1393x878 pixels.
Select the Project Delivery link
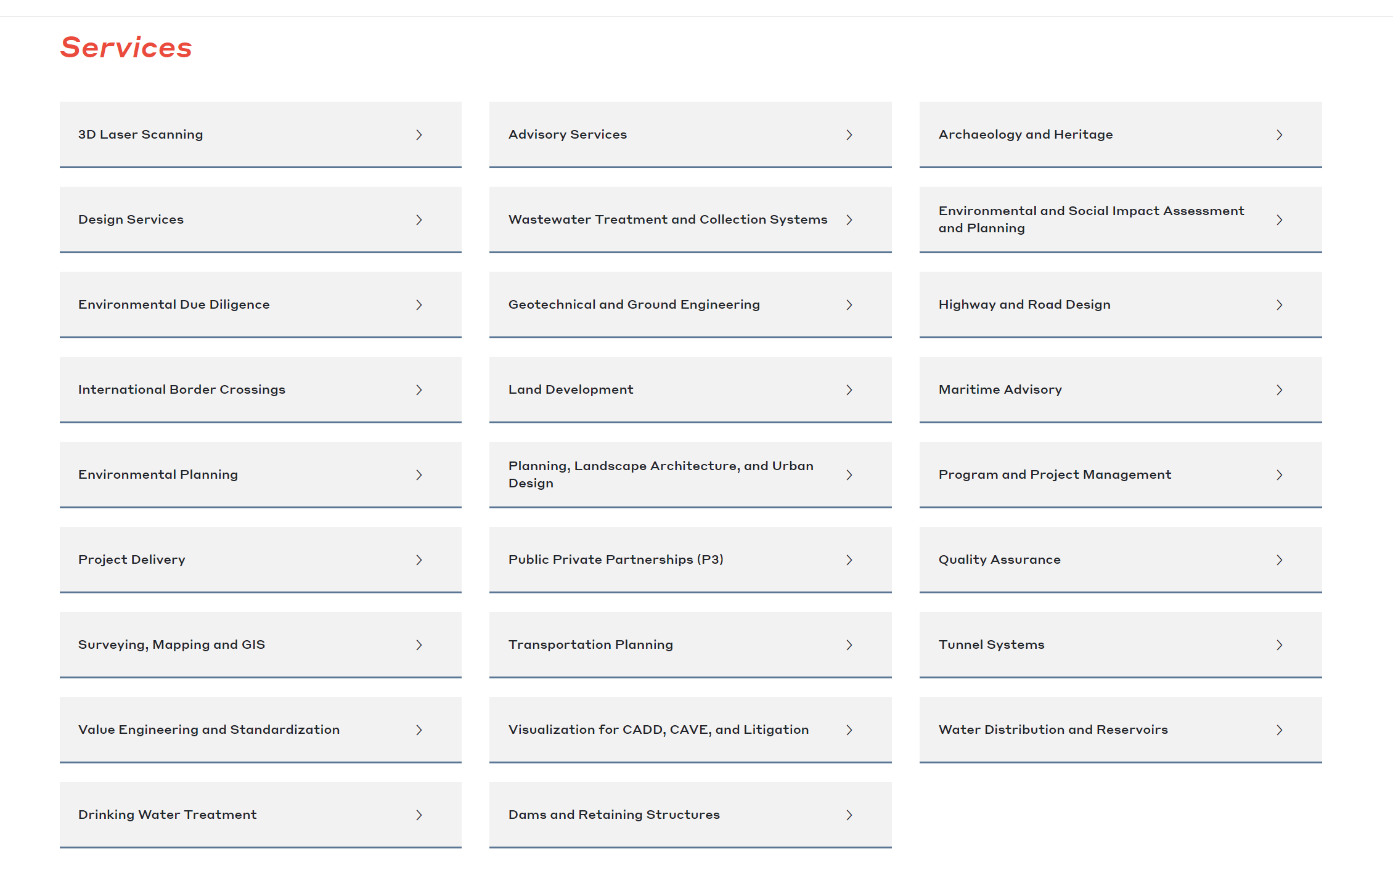(x=260, y=559)
